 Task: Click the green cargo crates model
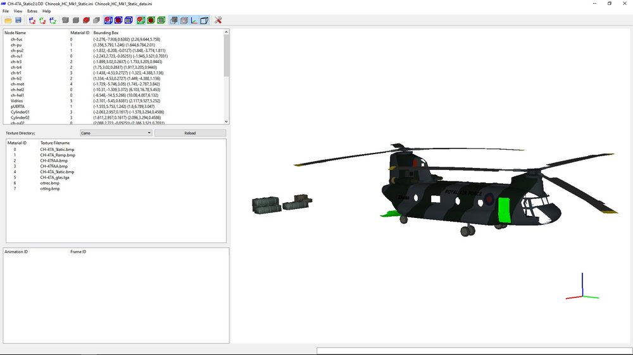tap(282, 204)
